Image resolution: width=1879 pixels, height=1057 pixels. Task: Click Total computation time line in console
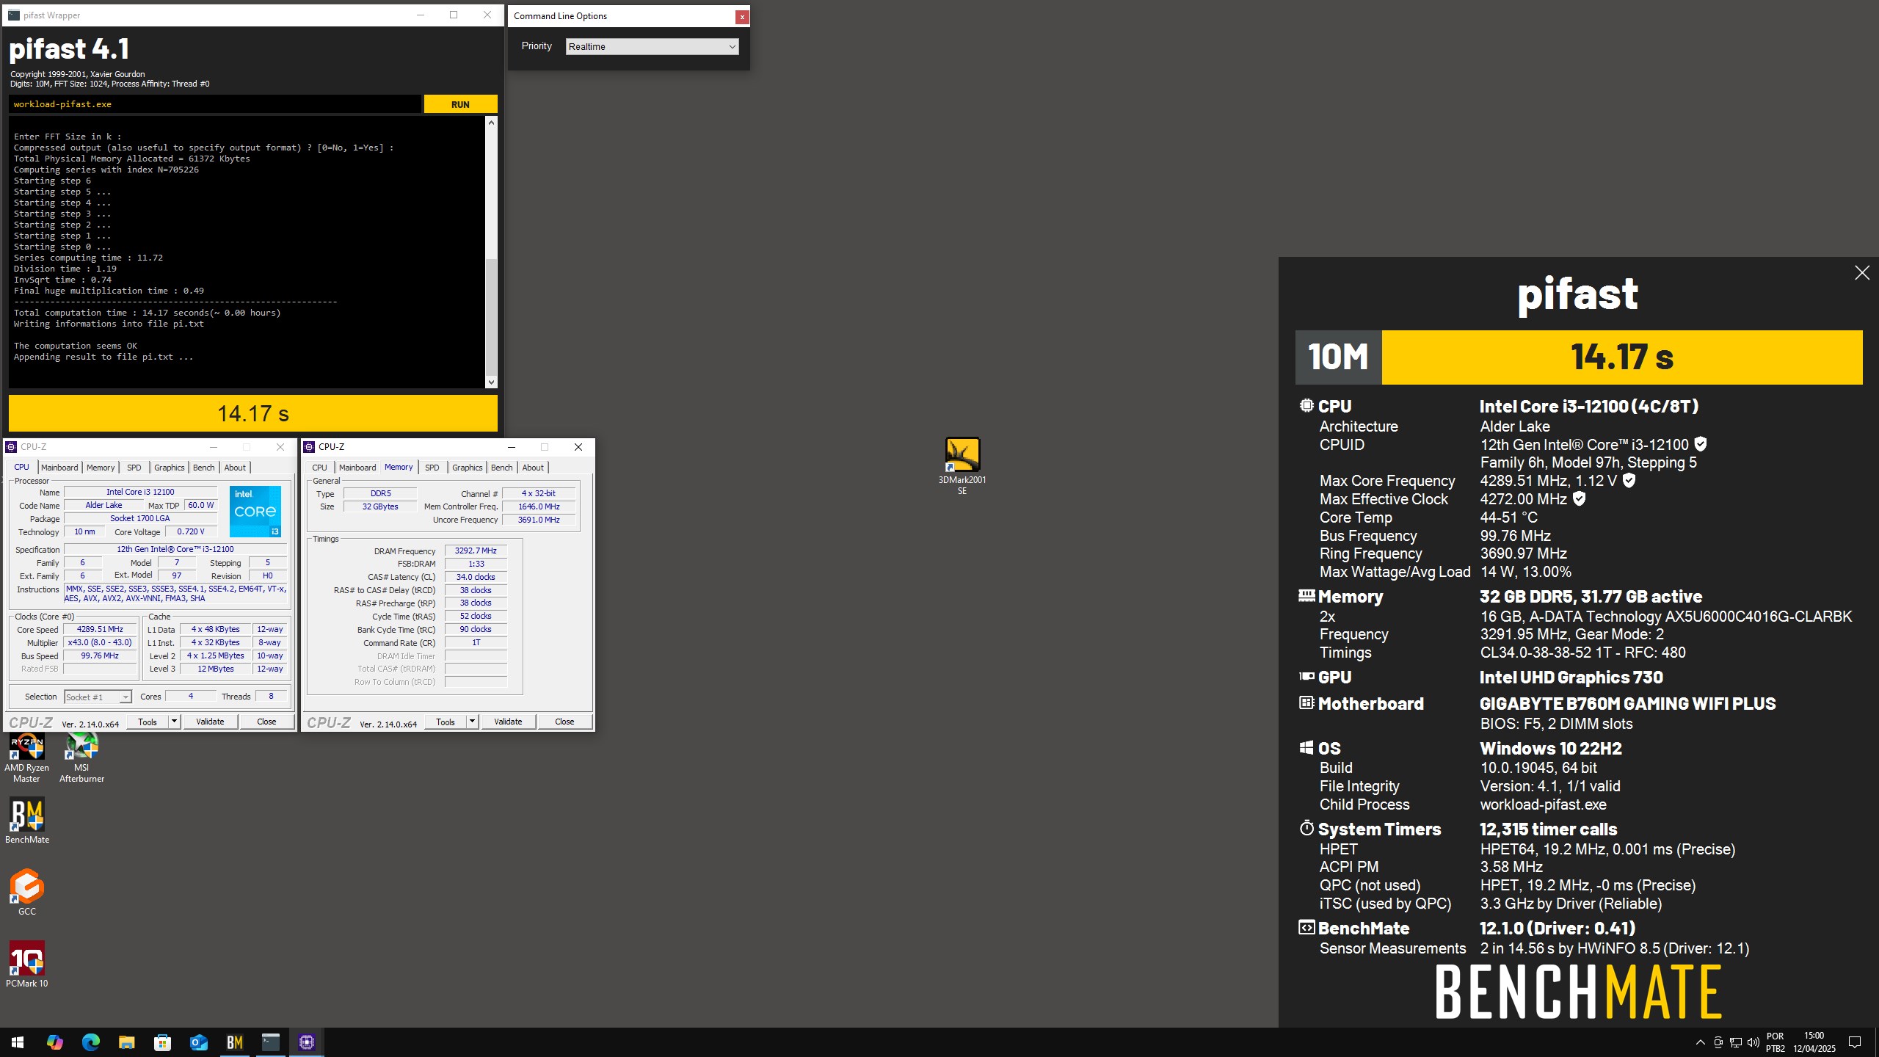coord(147,313)
